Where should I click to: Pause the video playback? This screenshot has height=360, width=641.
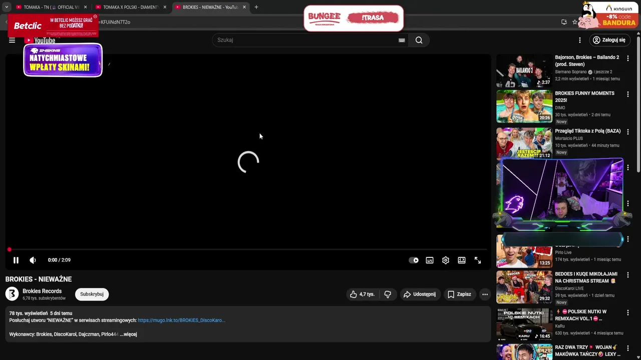tap(16, 260)
